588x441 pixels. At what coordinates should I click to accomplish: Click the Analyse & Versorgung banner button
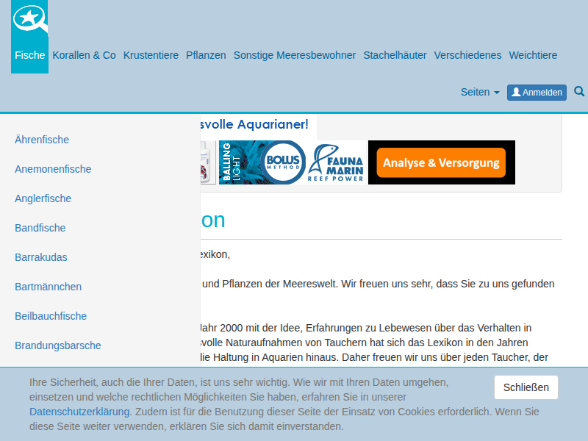point(441,162)
